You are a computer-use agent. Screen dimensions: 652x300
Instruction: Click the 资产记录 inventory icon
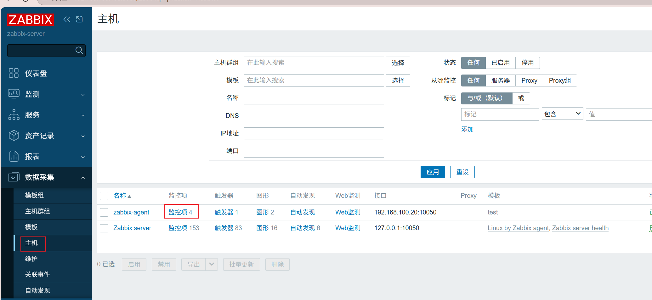pyautogui.click(x=14, y=135)
